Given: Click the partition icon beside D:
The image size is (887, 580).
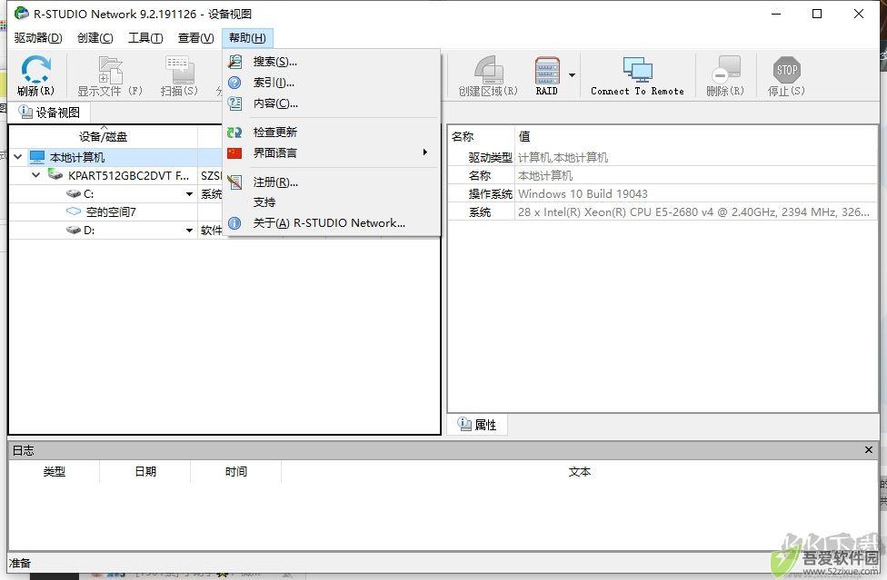Looking at the screenshot, I should coord(74,230).
